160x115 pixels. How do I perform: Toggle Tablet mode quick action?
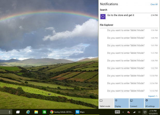click(106, 103)
